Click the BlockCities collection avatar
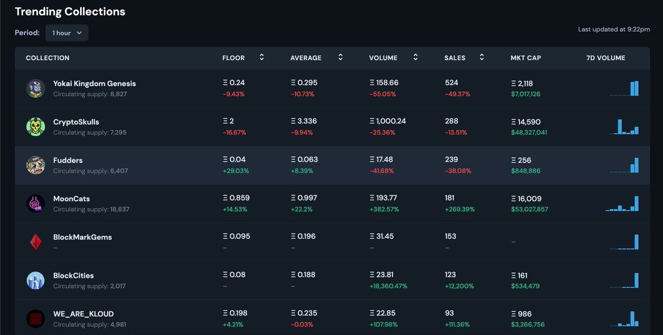Viewport: 663px width, 335px height. pos(35,280)
